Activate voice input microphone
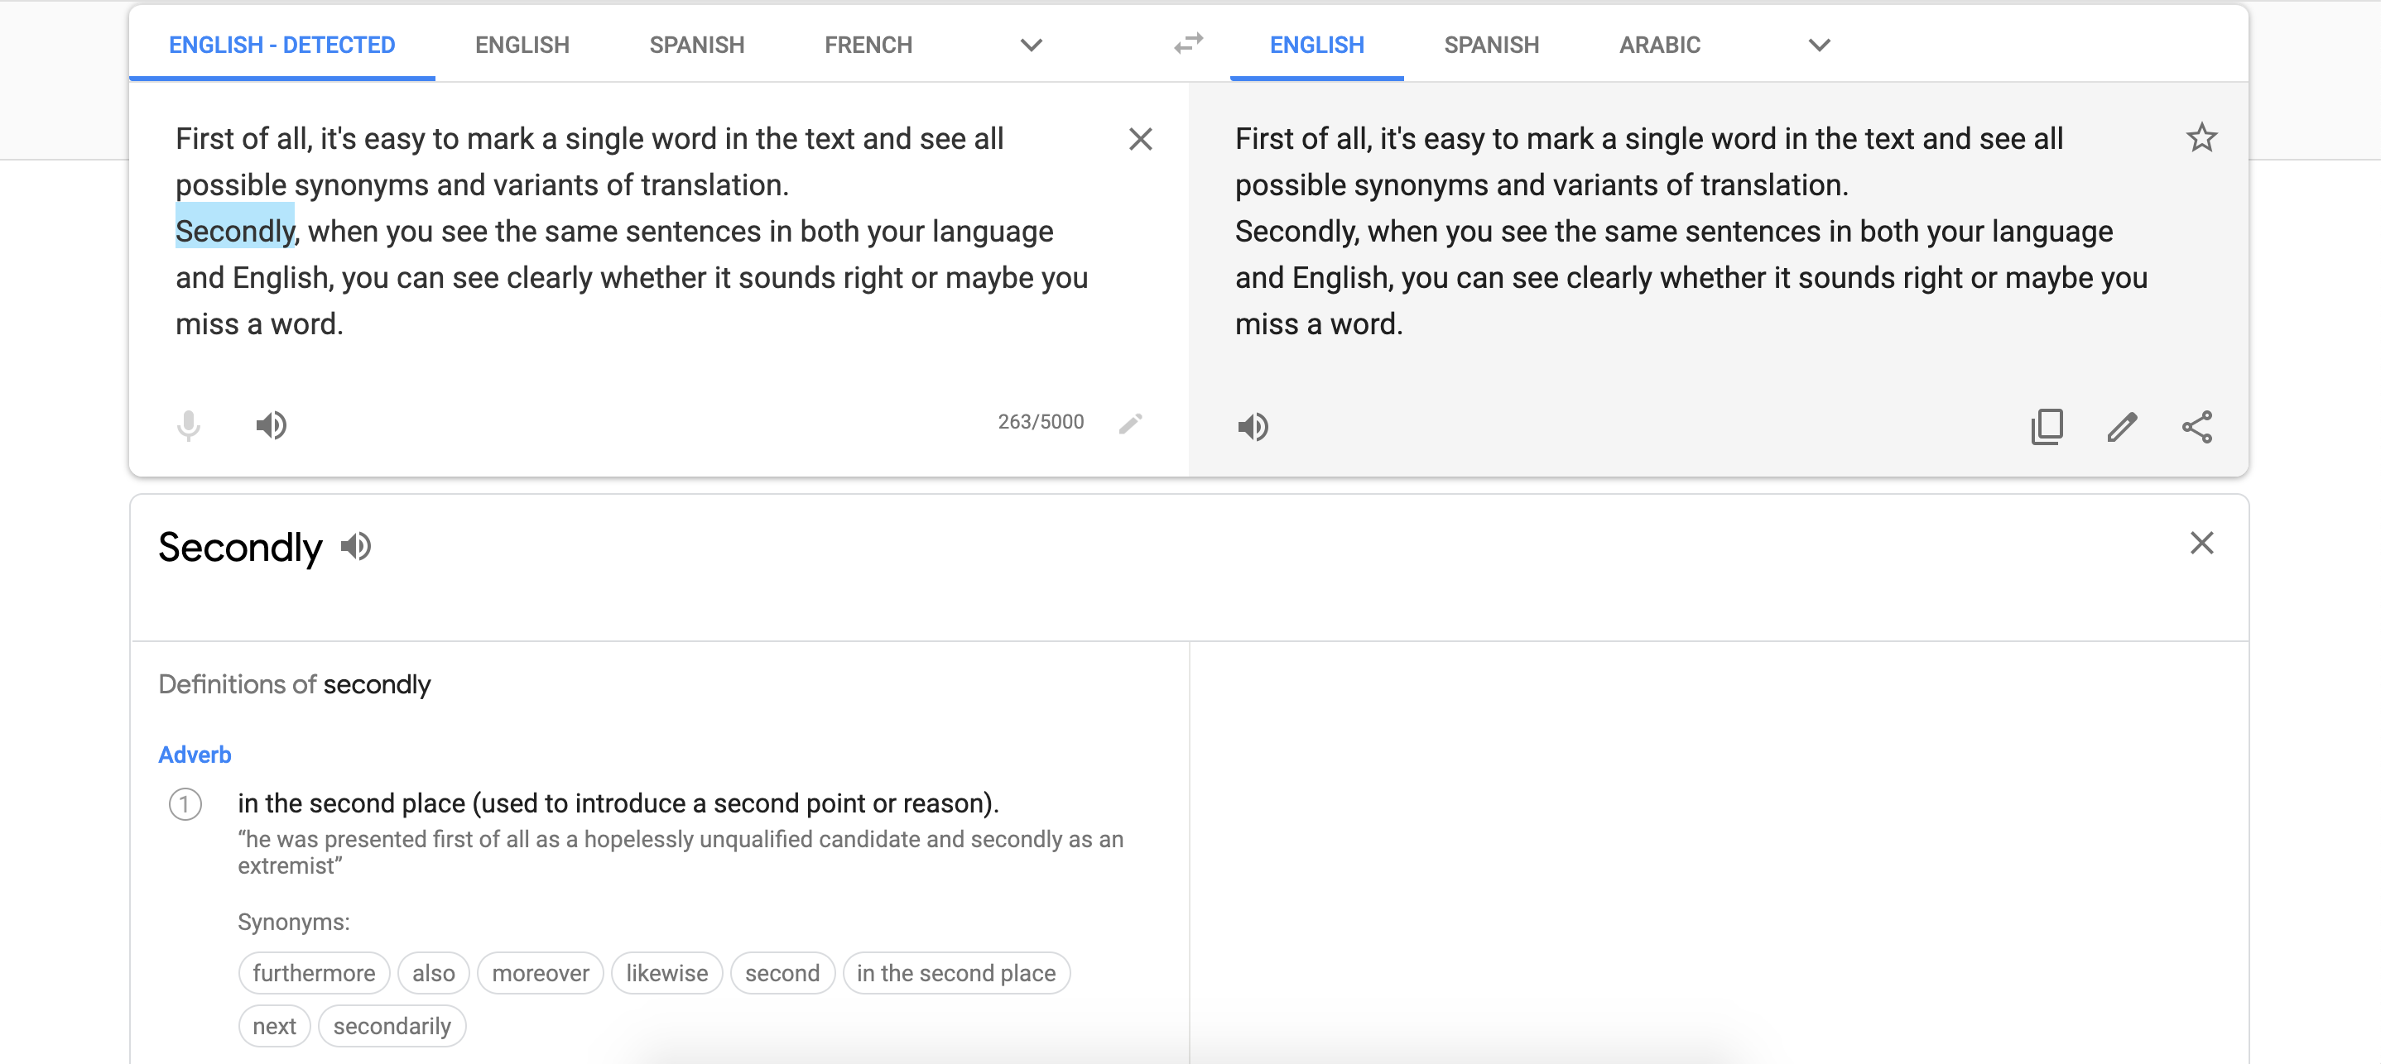This screenshot has height=1064, width=2381. coord(189,425)
